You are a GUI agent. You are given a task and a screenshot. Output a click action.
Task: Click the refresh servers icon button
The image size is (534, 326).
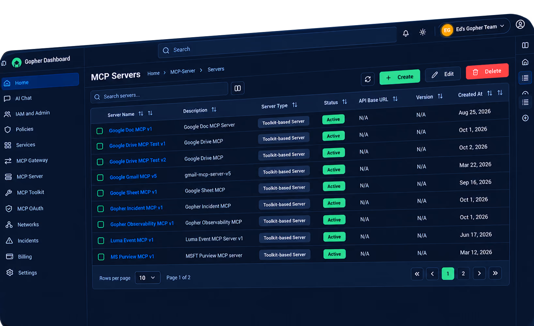tap(368, 79)
